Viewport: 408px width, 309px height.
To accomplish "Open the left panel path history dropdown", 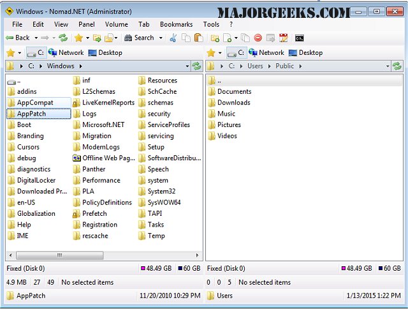I will coord(187,66).
